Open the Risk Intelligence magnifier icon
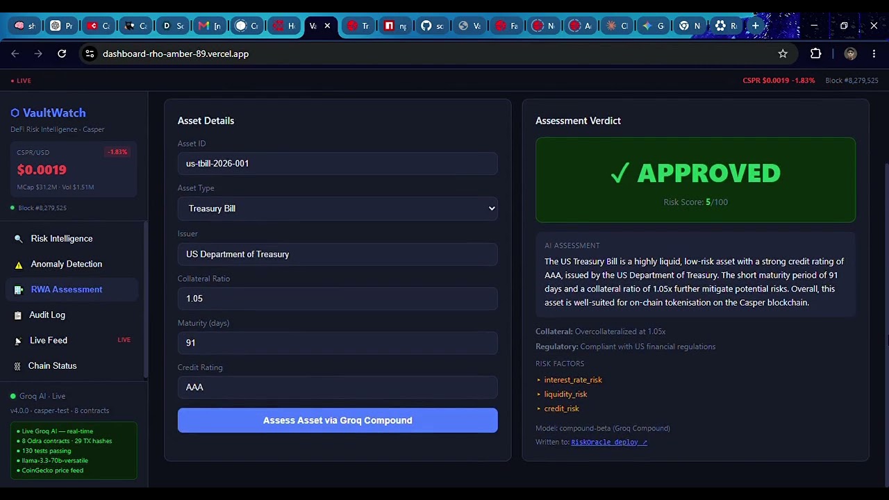 (19, 239)
